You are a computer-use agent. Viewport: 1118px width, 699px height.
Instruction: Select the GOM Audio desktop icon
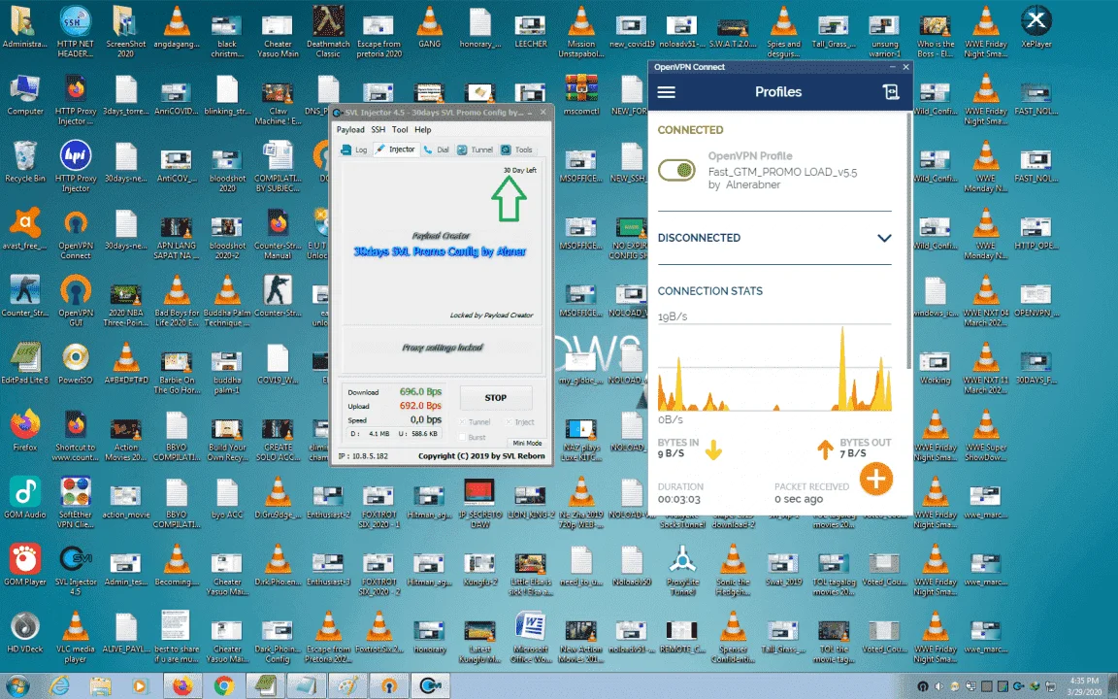[25, 498]
